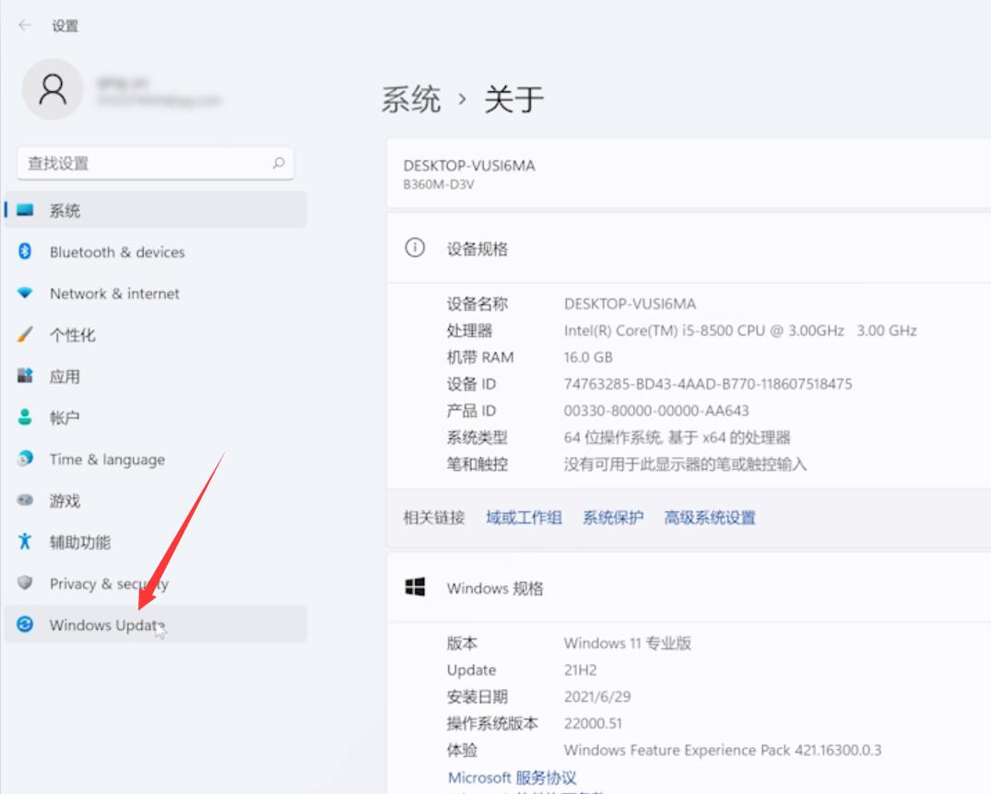
Task: Click 系统 in the breadcrumb
Action: coord(411,99)
